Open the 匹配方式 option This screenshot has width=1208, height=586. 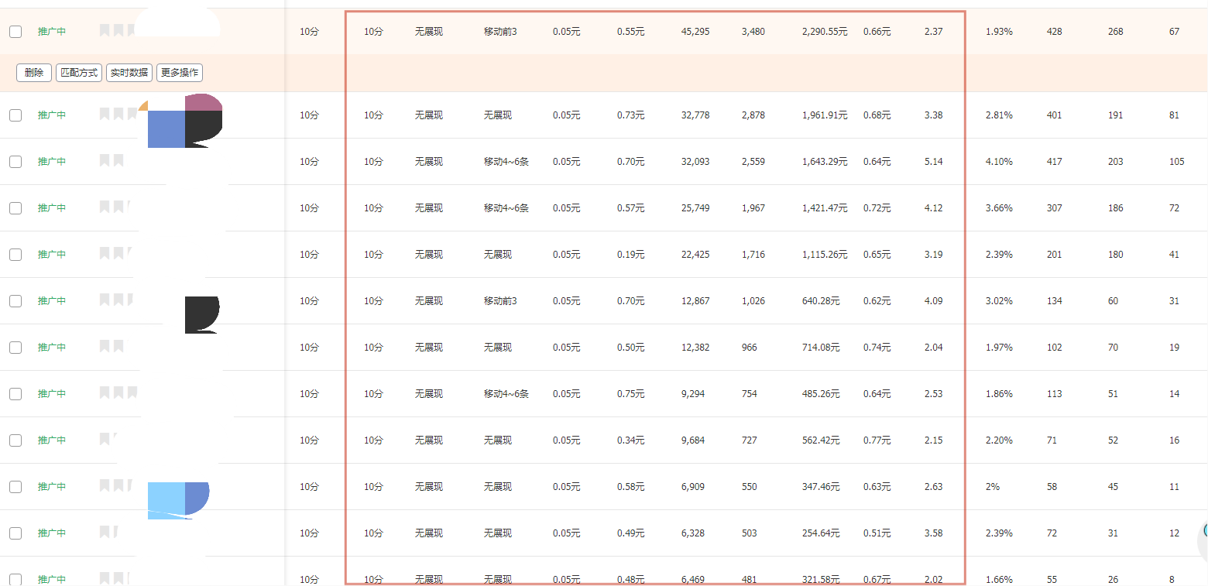tap(79, 73)
